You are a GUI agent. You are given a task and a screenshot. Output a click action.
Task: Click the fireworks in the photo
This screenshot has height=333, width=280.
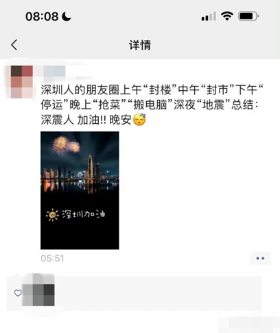[x=65, y=146]
